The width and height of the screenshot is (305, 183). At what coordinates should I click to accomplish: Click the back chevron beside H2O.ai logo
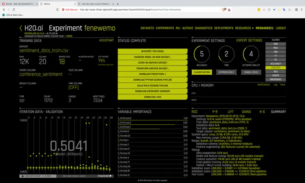pyautogui.click(x=21, y=28)
